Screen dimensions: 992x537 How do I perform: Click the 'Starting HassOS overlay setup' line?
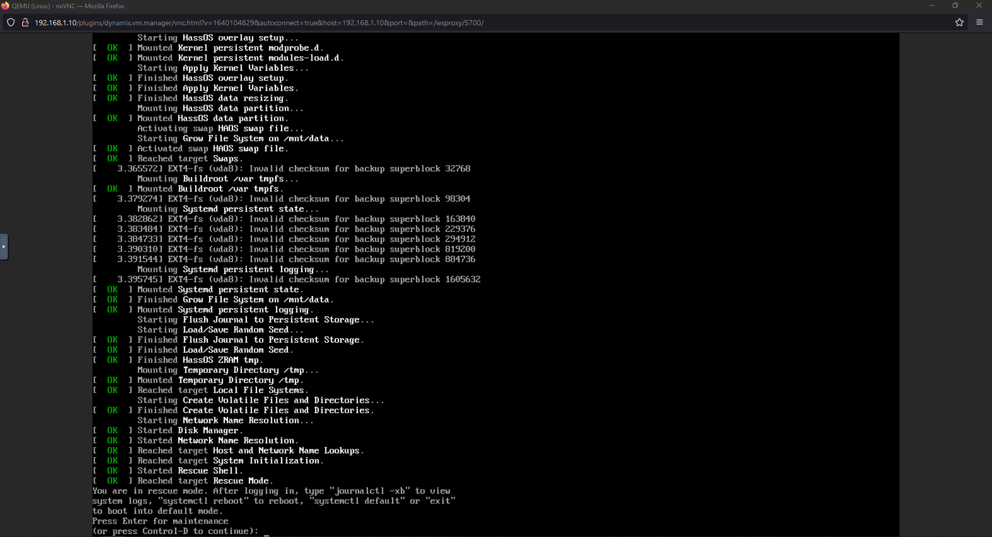pos(218,38)
